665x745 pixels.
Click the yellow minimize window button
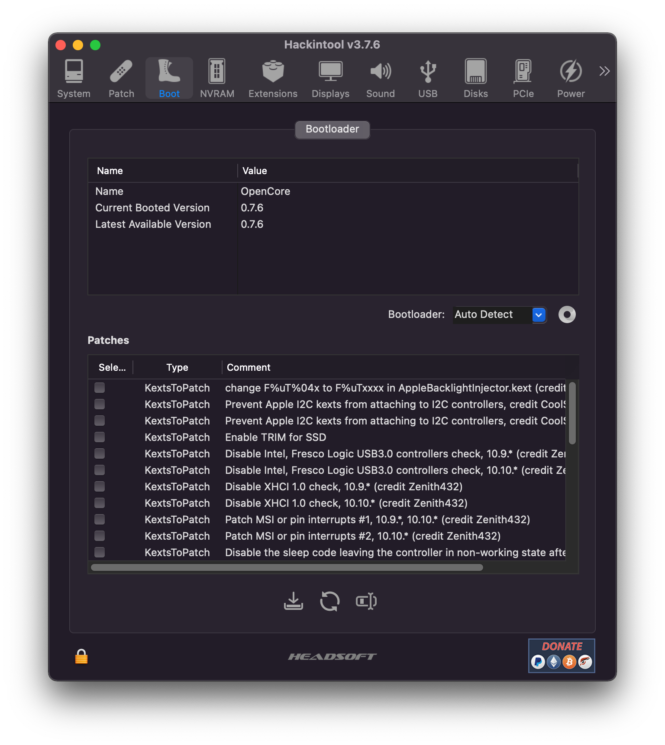click(x=78, y=45)
